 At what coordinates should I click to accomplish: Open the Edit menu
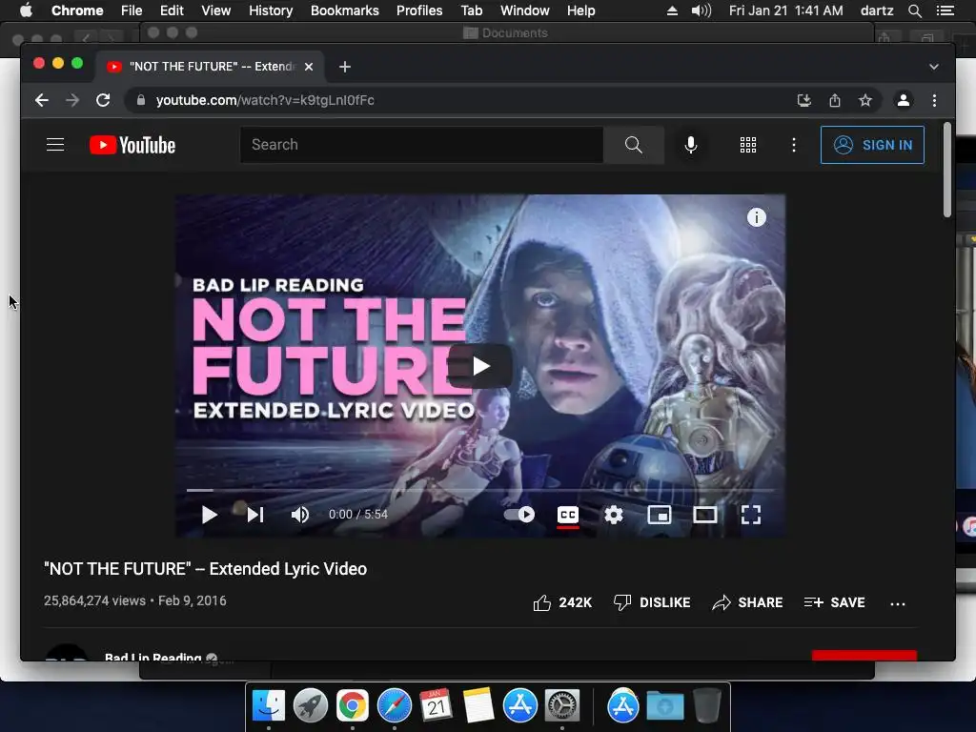[172, 10]
